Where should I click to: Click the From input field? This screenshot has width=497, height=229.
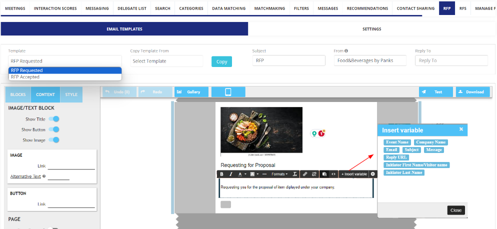point(370,60)
